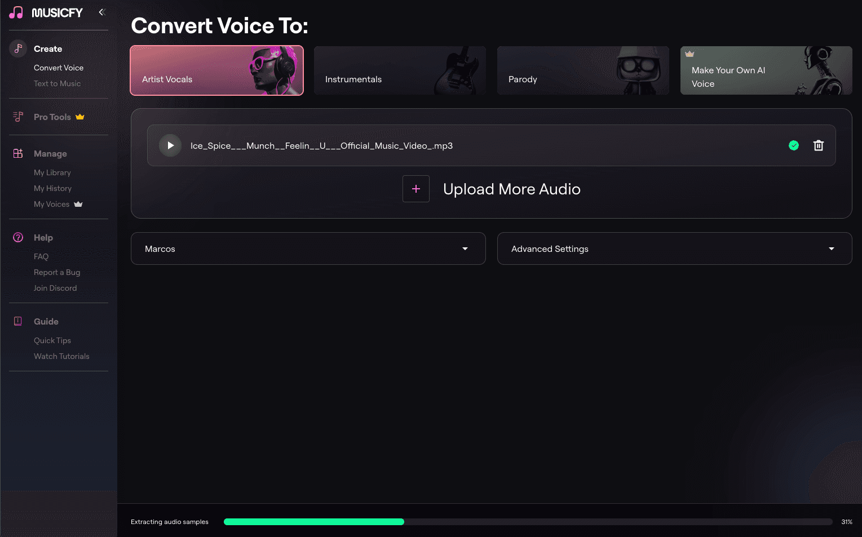Click Upload More Audio
Screen dimensions: 862x537
click(511, 189)
